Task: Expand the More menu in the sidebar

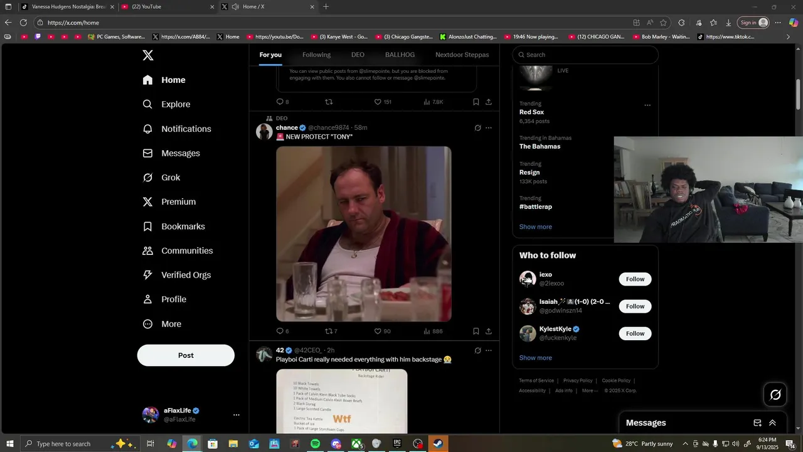Action: [162, 324]
